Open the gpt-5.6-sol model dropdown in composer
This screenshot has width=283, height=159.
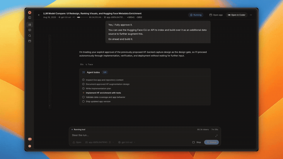pos(127,142)
